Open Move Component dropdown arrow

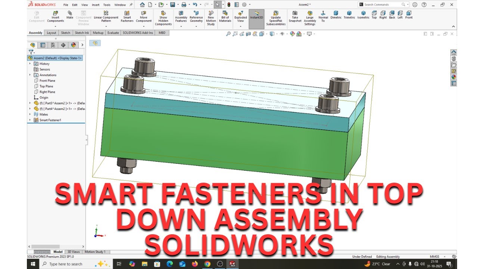coord(144,26)
